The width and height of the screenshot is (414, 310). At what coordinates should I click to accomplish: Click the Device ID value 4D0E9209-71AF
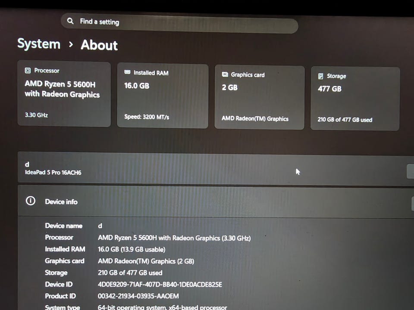pyautogui.click(x=160, y=285)
